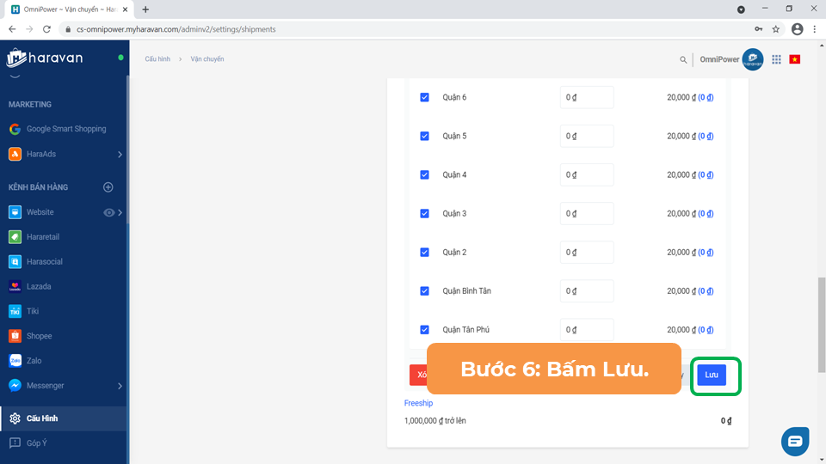Open Hararetail channel
Viewport: 826px width, 464px height.
(43, 237)
